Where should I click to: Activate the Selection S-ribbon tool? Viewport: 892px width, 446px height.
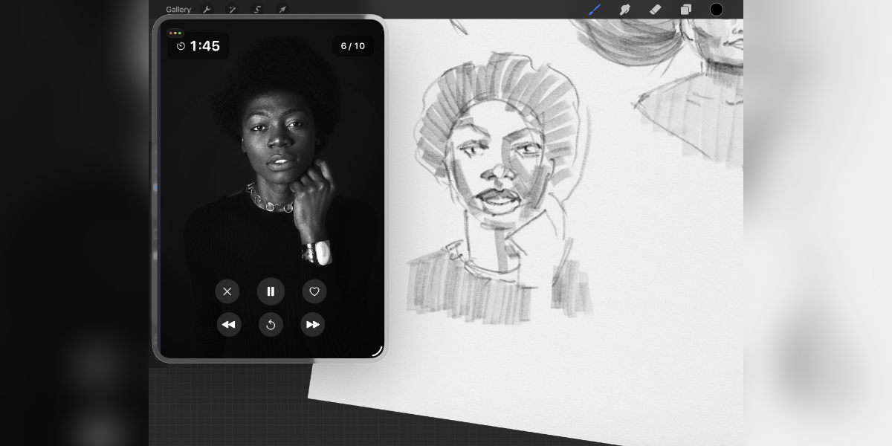coord(257,10)
